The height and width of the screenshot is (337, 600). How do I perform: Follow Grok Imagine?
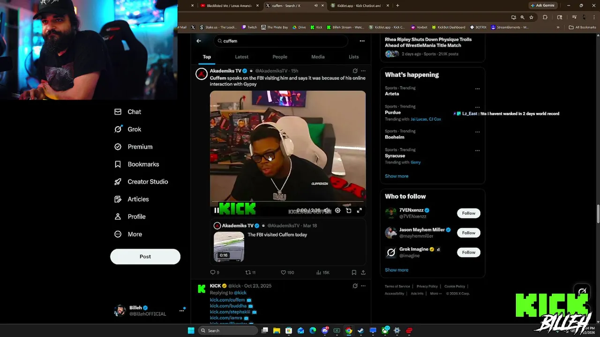coord(469,252)
